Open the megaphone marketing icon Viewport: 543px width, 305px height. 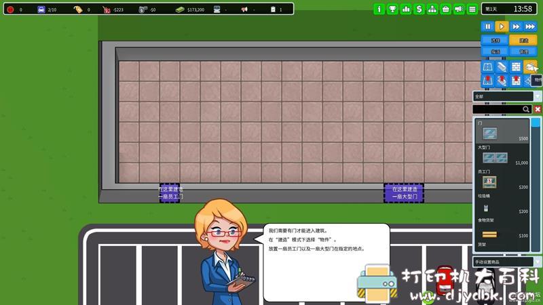(x=459, y=9)
